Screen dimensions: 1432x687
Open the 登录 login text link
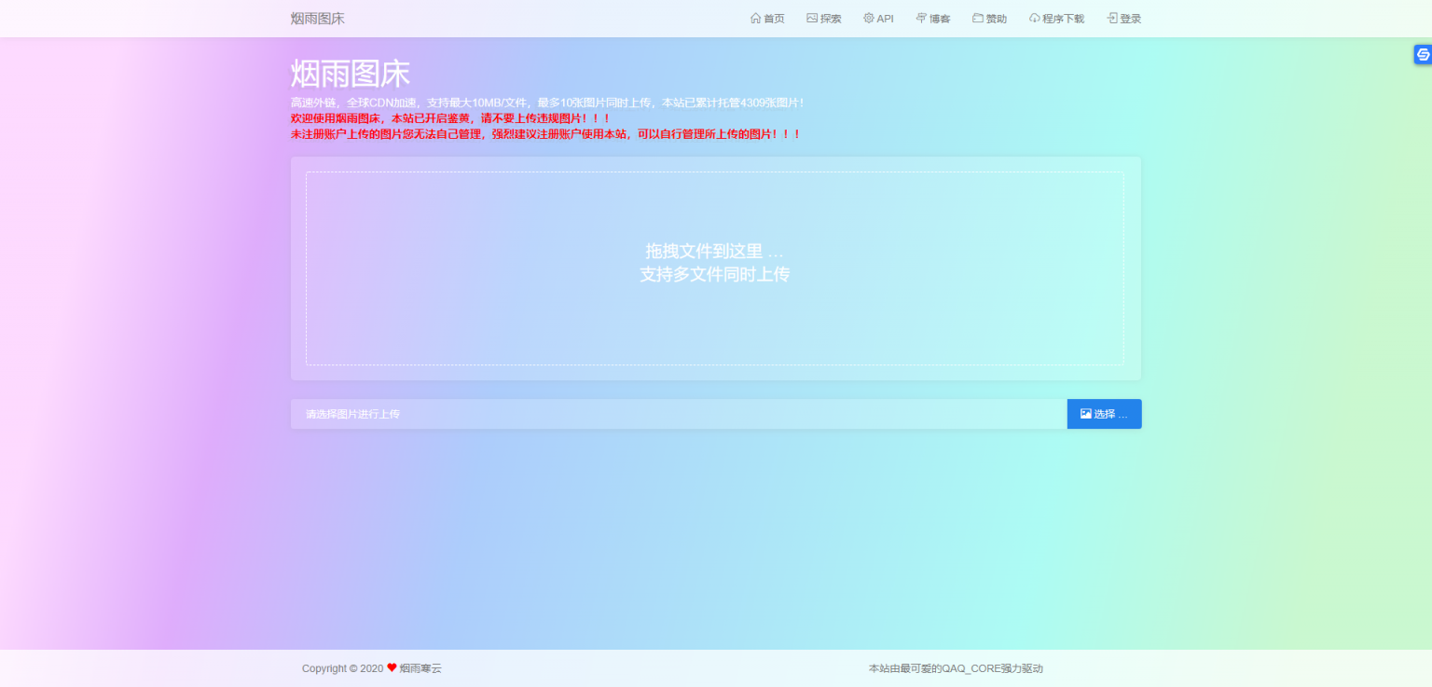(1130, 19)
